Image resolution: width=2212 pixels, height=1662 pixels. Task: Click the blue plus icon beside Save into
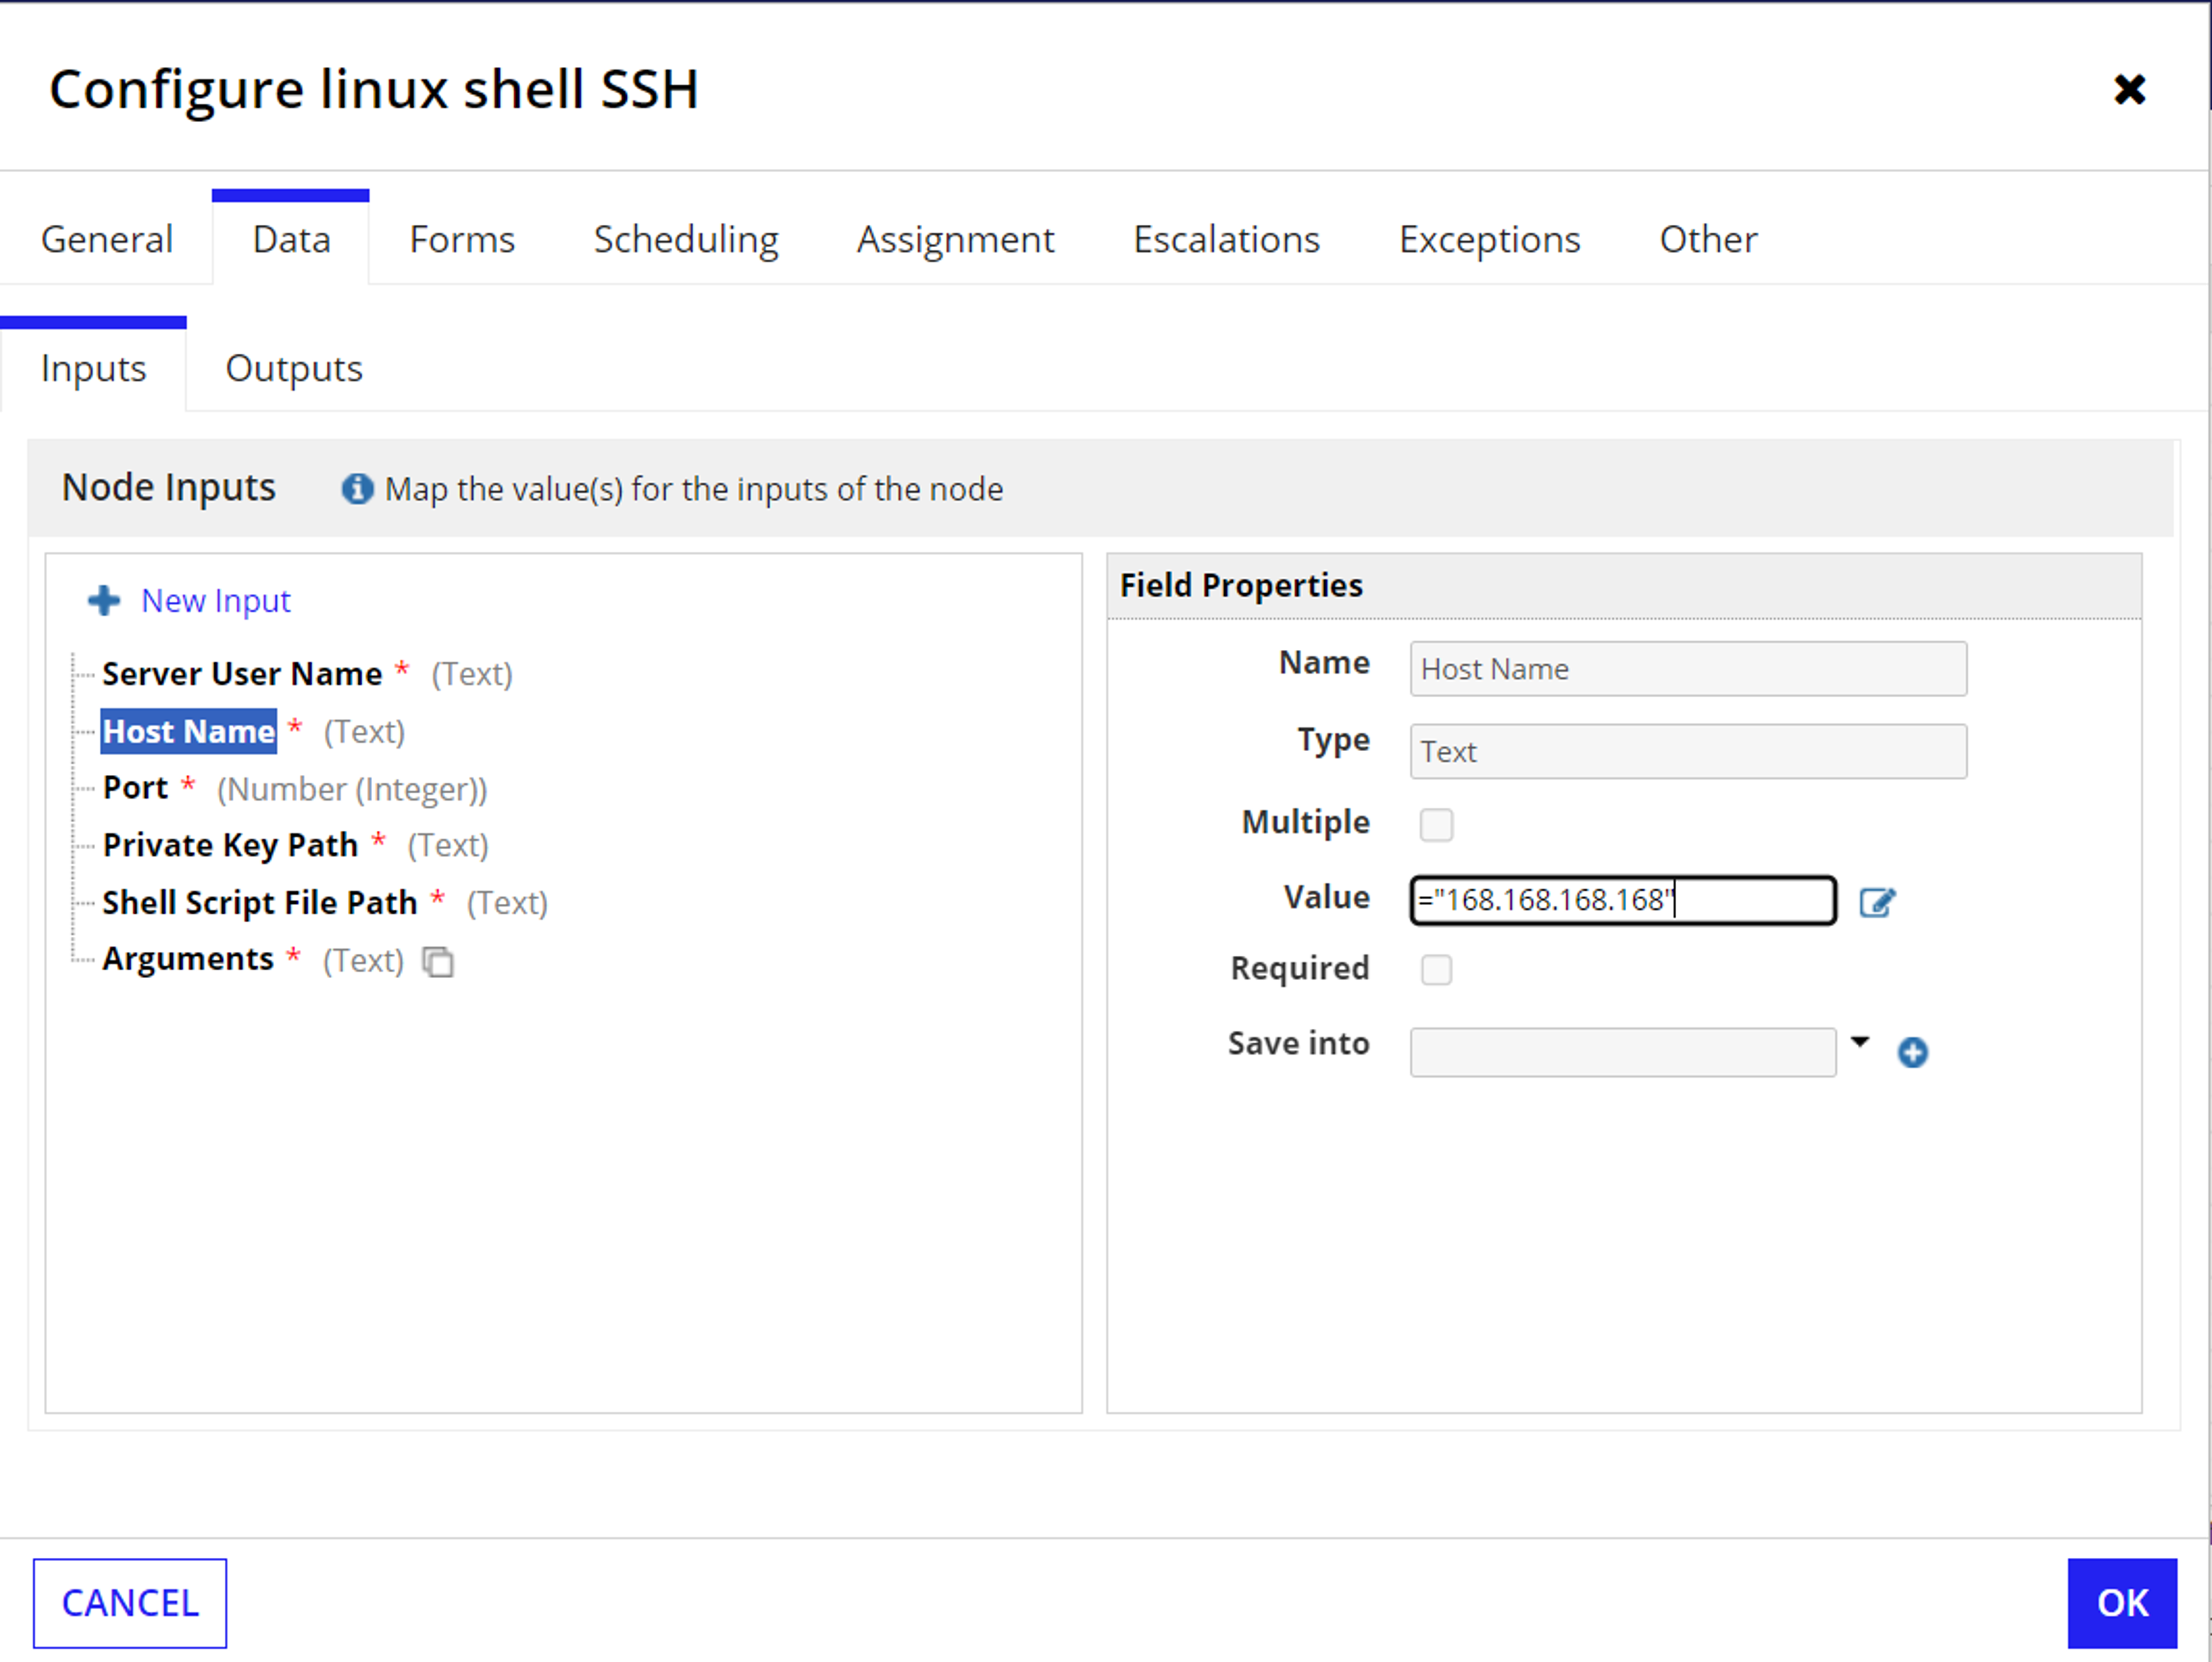[1912, 1052]
